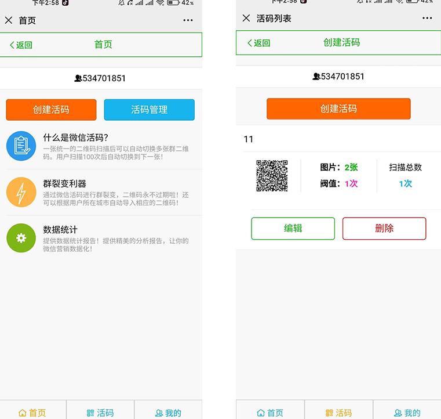The image size is (441, 419).
Task: Tap the blue clipboard icon for 什么是微信活码
Action: pos(21,146)
